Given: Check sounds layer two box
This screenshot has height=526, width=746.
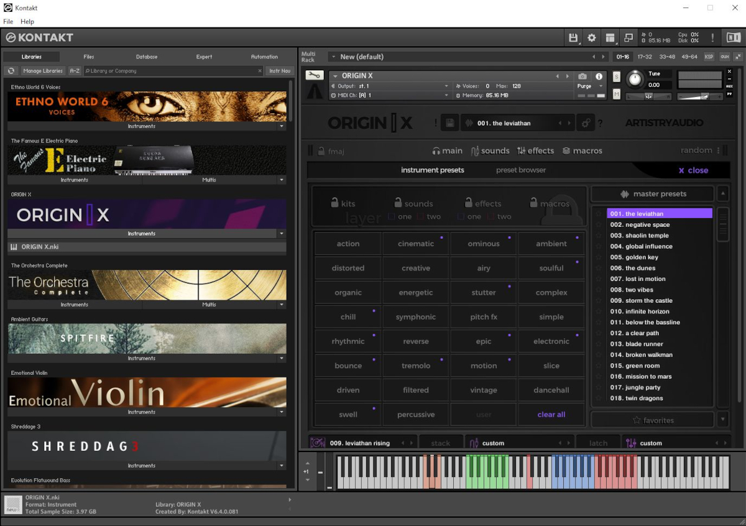Looking at the screenshot, I should pyautogui.click(x=420, y=216).
